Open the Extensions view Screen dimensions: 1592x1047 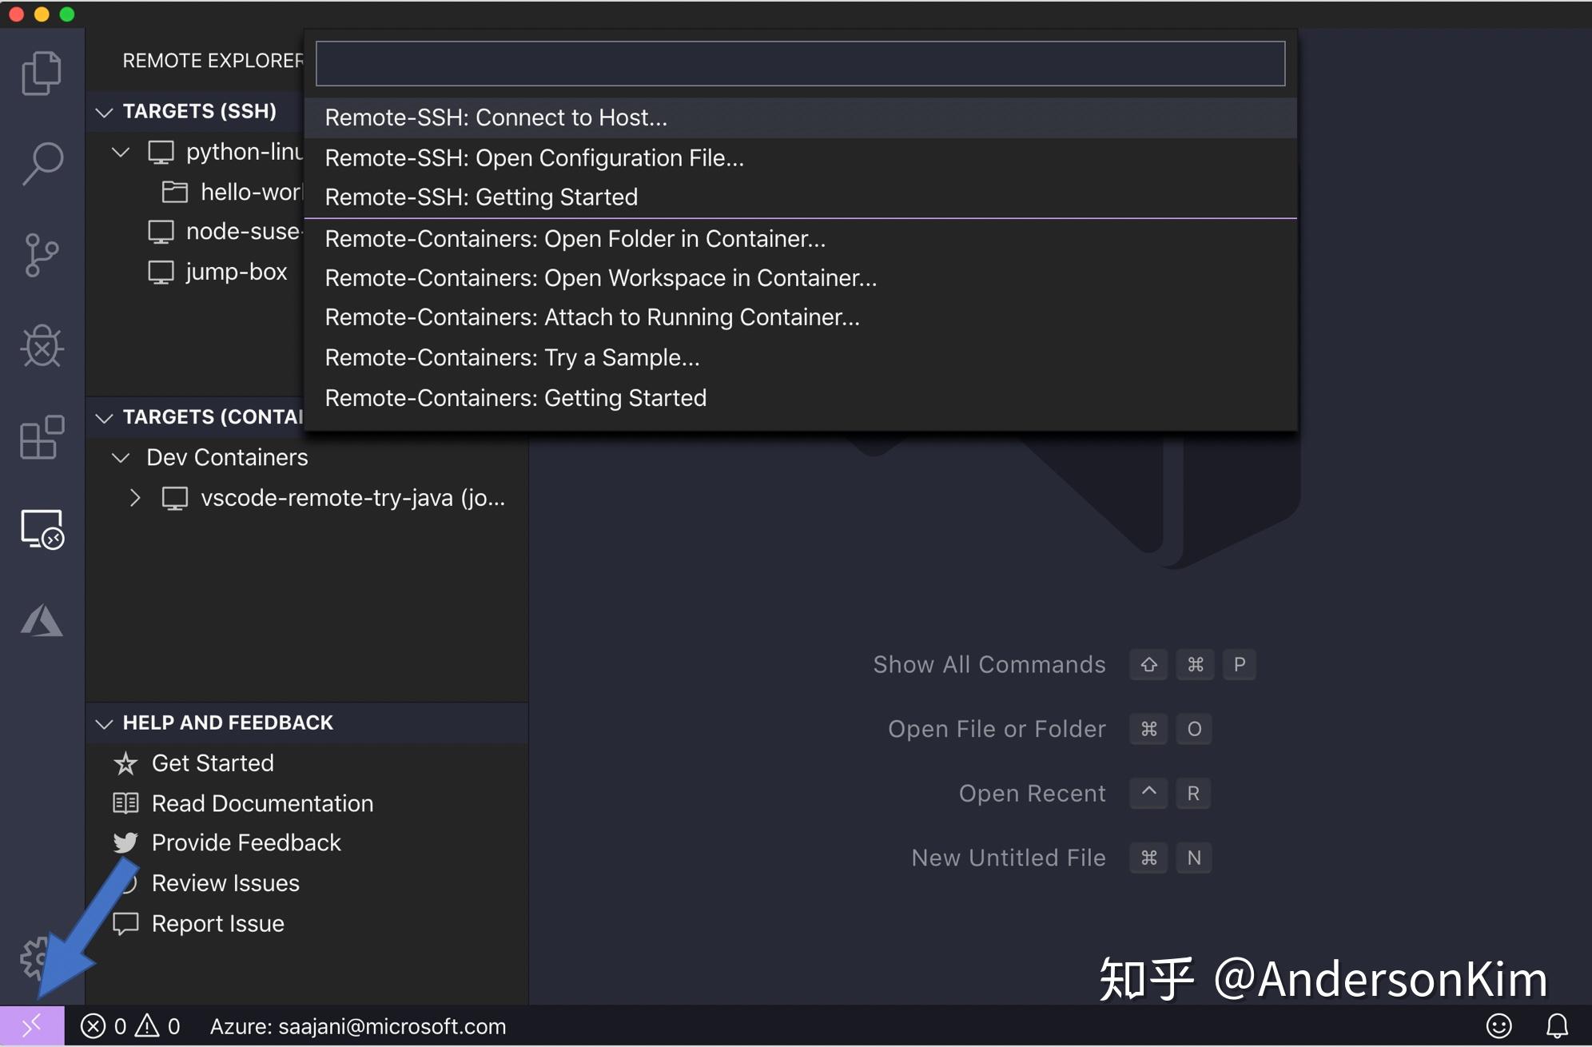click(x=40, y=438)
